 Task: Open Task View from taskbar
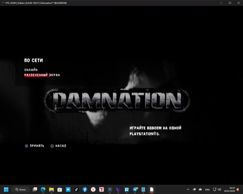point(35,189)
